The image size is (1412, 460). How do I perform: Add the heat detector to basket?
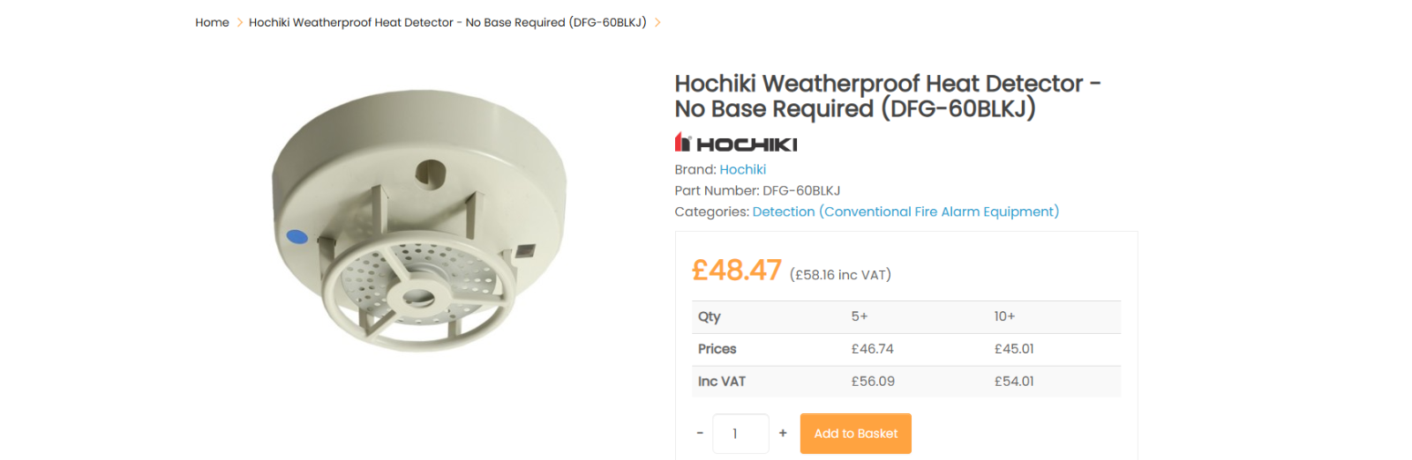click(856, 434)
